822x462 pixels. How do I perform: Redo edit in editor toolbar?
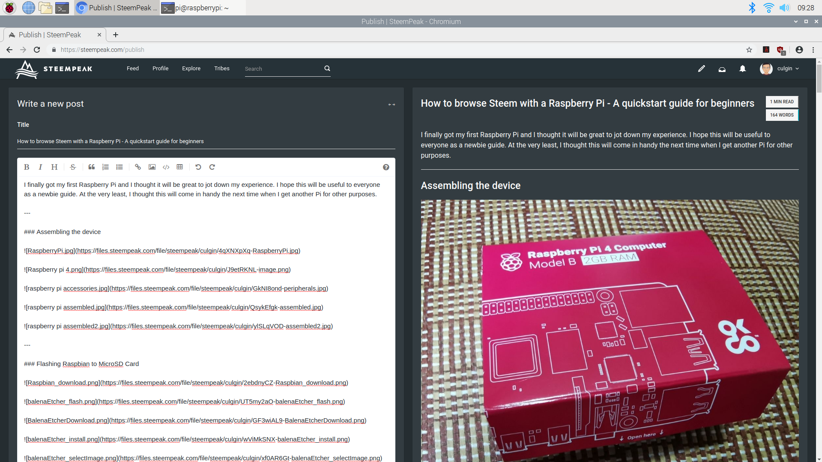coord(212,167)
